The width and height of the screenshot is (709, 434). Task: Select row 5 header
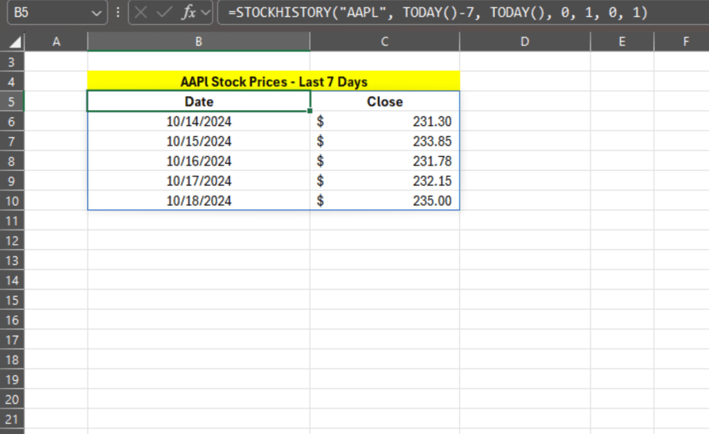[12, 102]
